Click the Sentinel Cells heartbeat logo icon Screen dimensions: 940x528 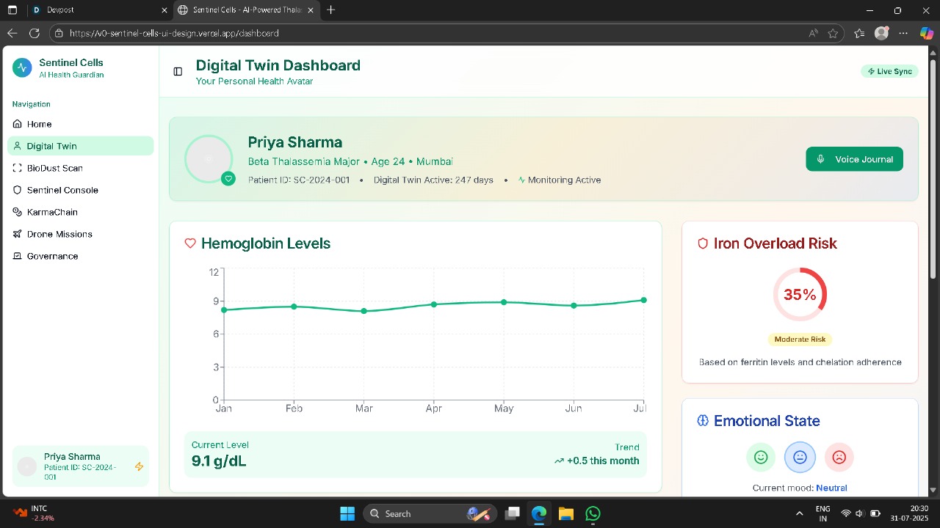(22, 68)
